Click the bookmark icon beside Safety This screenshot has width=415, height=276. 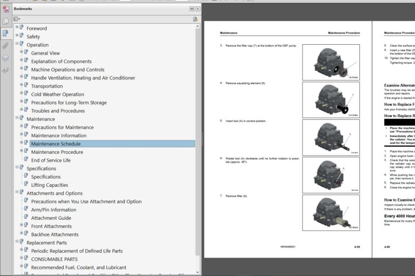(x=22, y=36)
